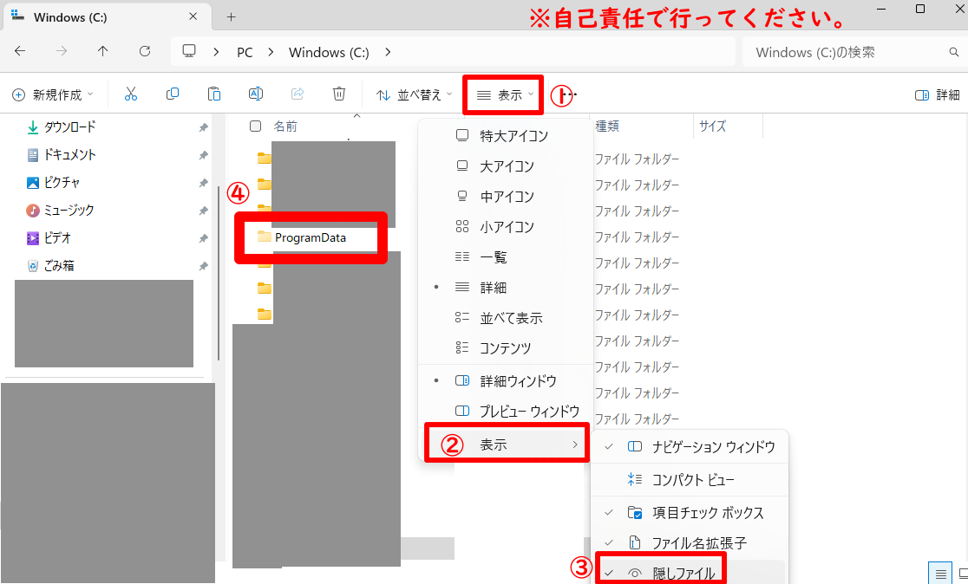Close the Windows (C:) tab
The height and width of the screenshot is (584, 968).
pyautogui.click(x=193, y=16)
